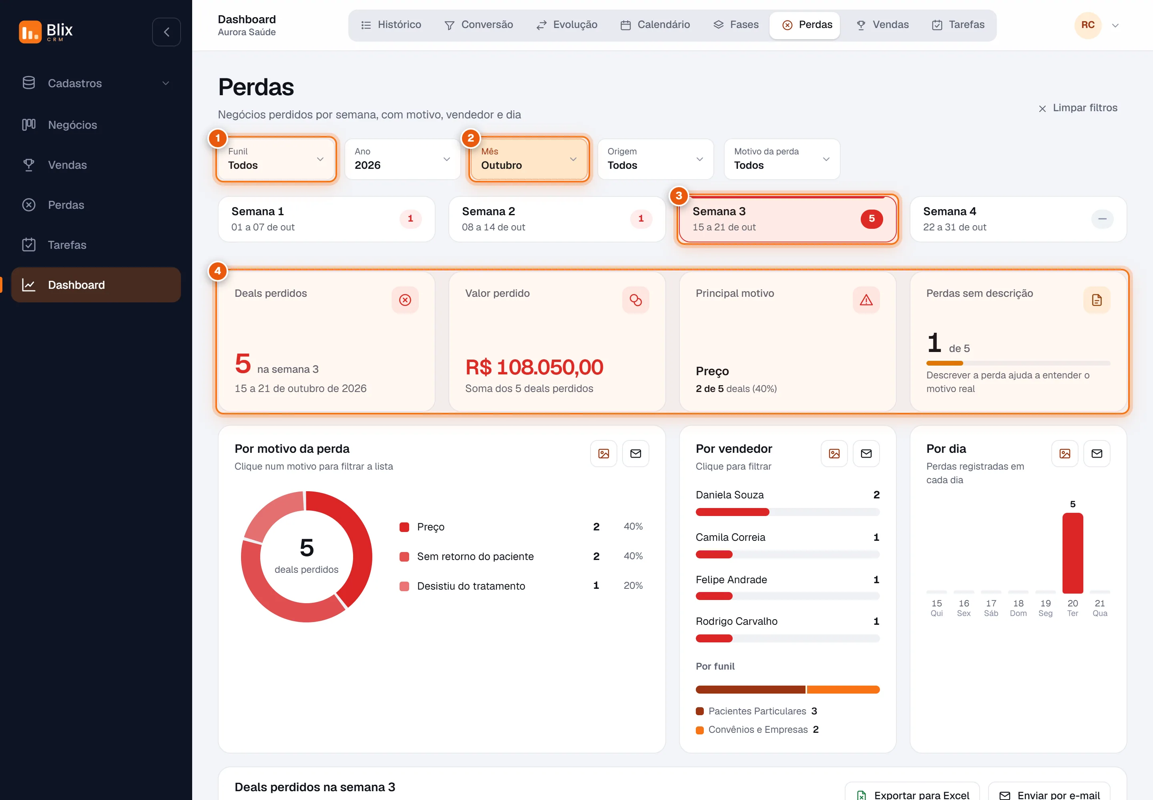Switch to the Calendário tab

click(x=655, y=25)
